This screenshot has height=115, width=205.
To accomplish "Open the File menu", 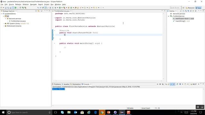I will point(2,4).
